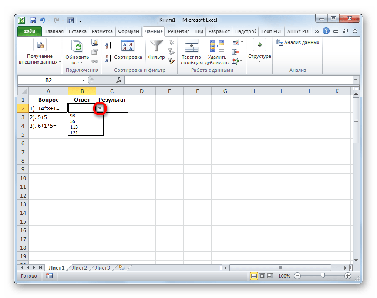Choose 98 from the dropdown list
Image resolution: width=377 pixels, height=298 pixels.
click(86, 116)
